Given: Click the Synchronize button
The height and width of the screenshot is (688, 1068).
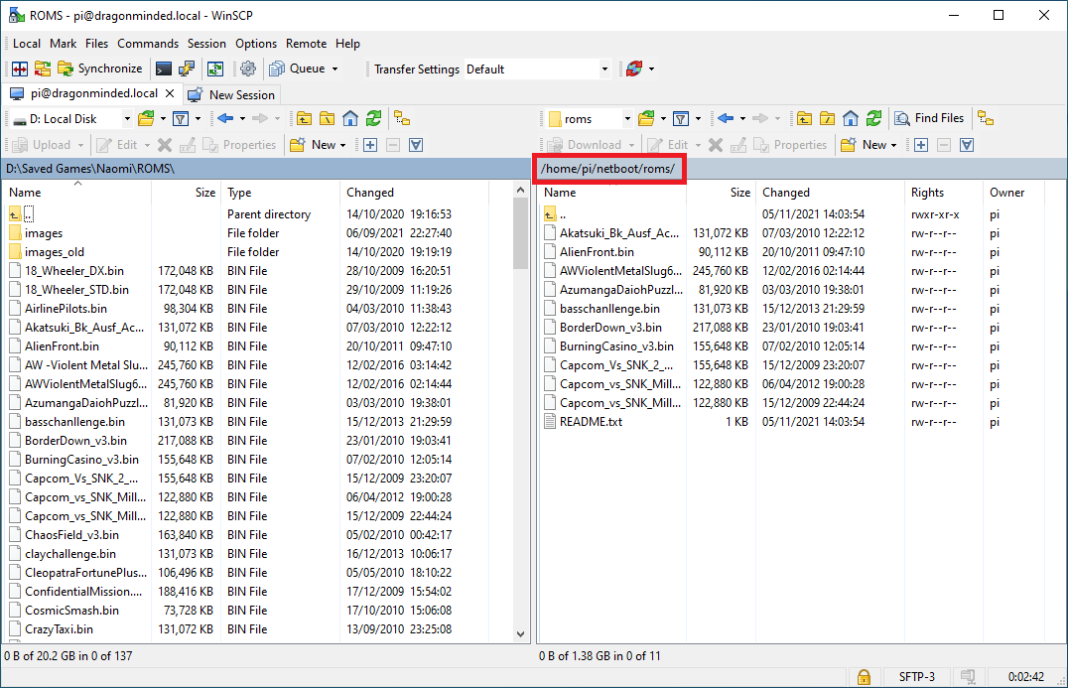Looking at the screenshot, I should coord(100,69).
